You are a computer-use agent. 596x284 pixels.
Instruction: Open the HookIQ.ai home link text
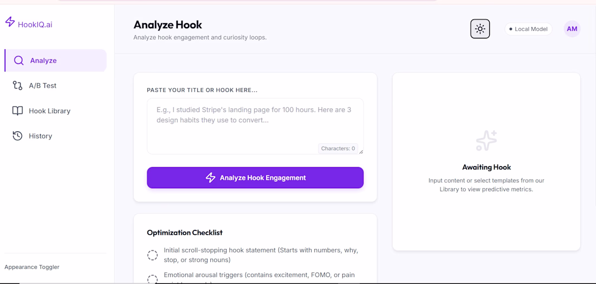click(x=35, y=24)
